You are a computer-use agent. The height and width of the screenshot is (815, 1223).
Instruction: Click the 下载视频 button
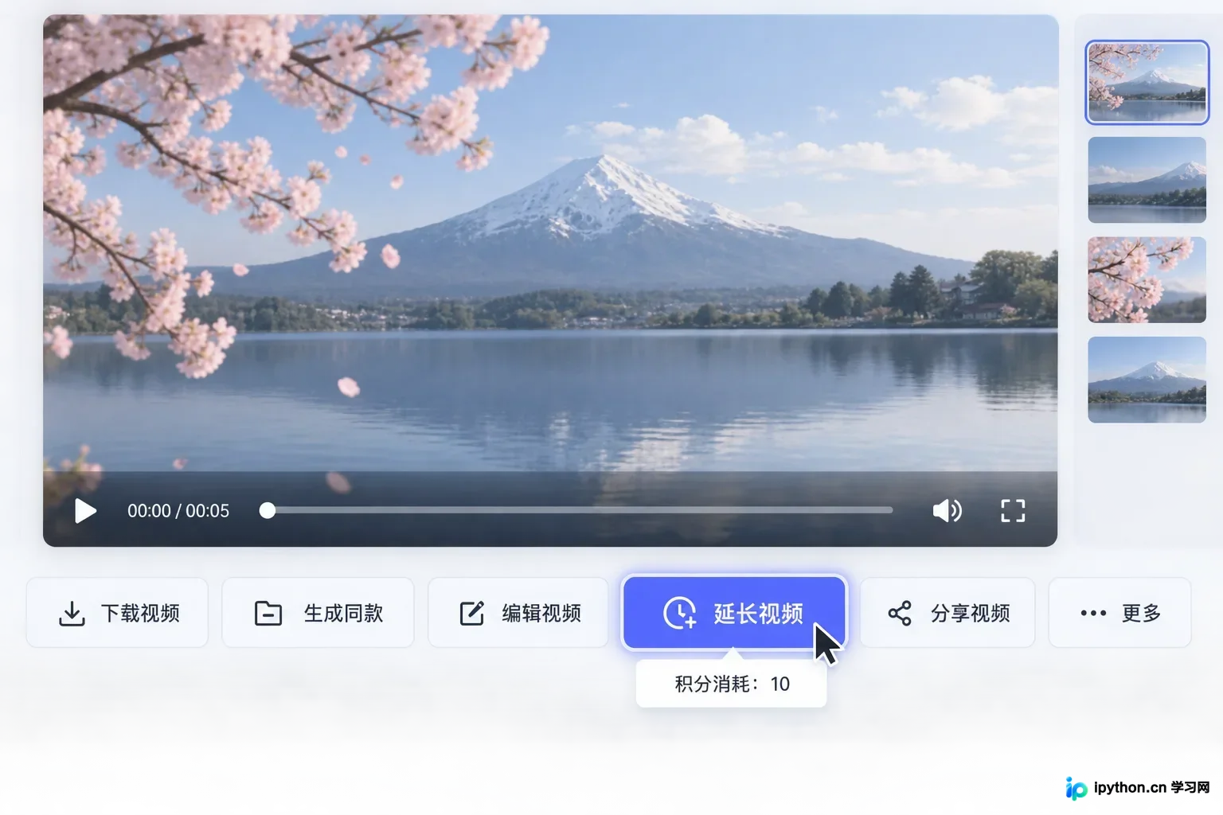(x=117, y=613)
